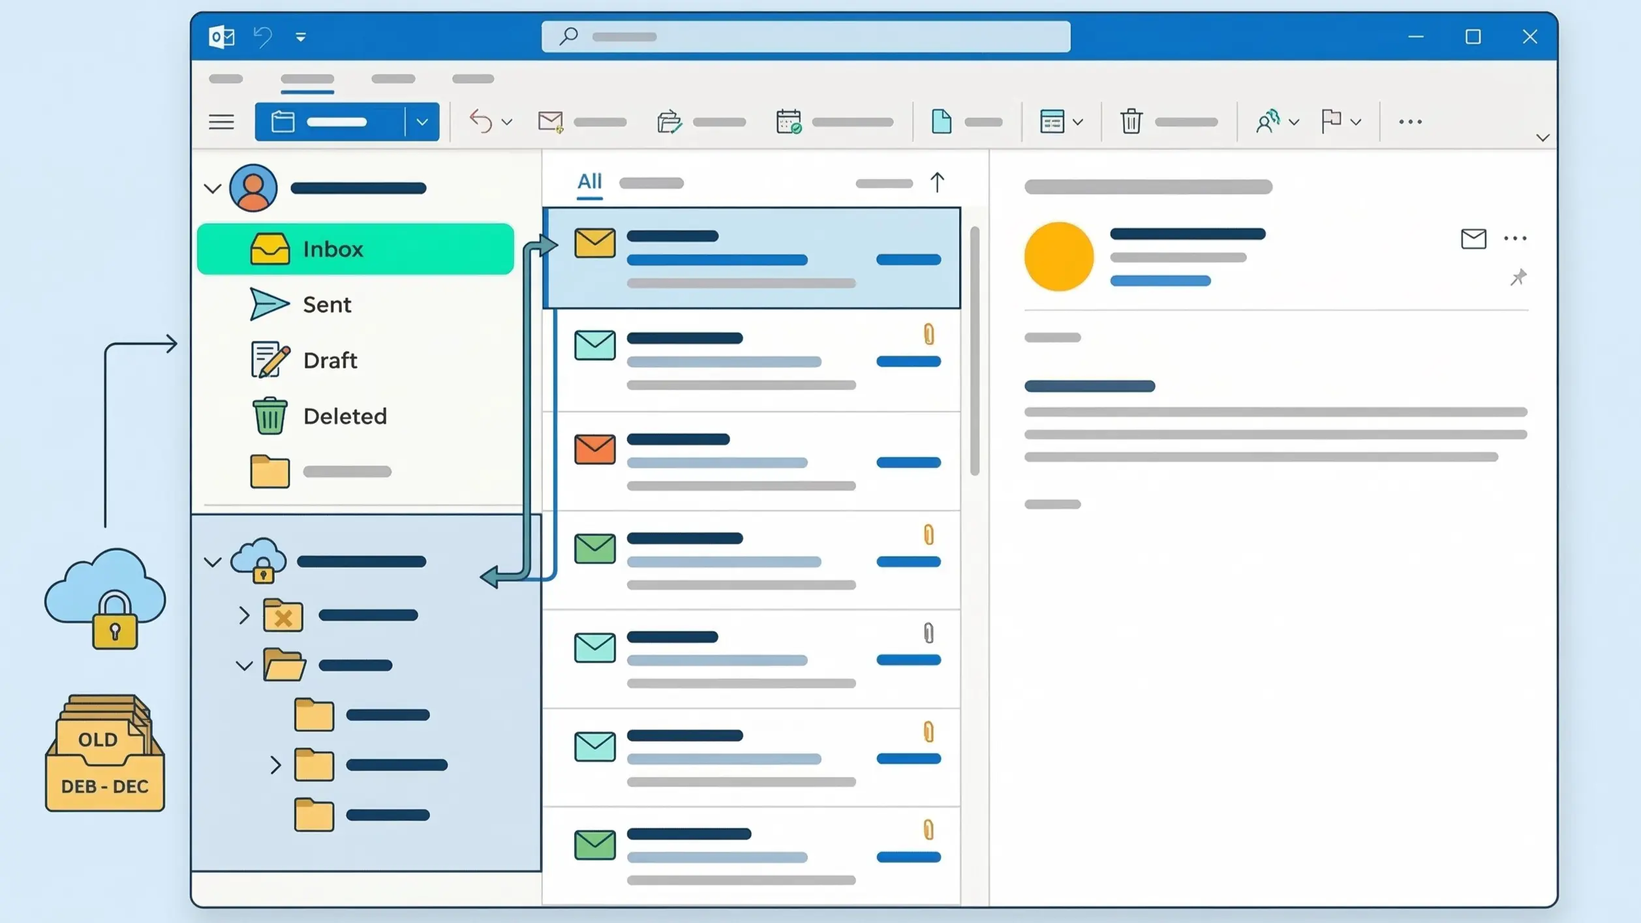Click the message list scrollbar

tap(974, 351)
